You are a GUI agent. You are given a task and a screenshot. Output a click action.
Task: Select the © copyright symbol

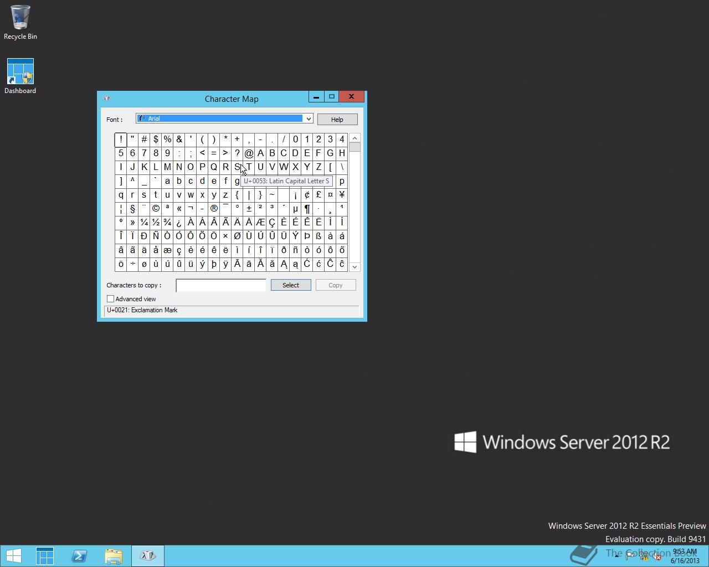point(156,209)
